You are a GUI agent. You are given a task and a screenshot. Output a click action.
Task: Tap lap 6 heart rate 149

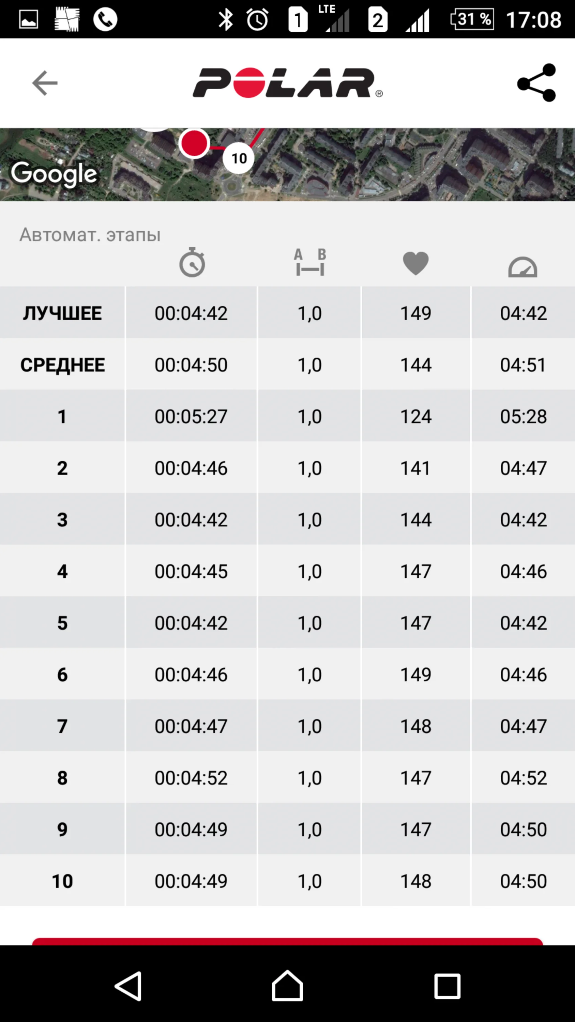pos(415,674)
